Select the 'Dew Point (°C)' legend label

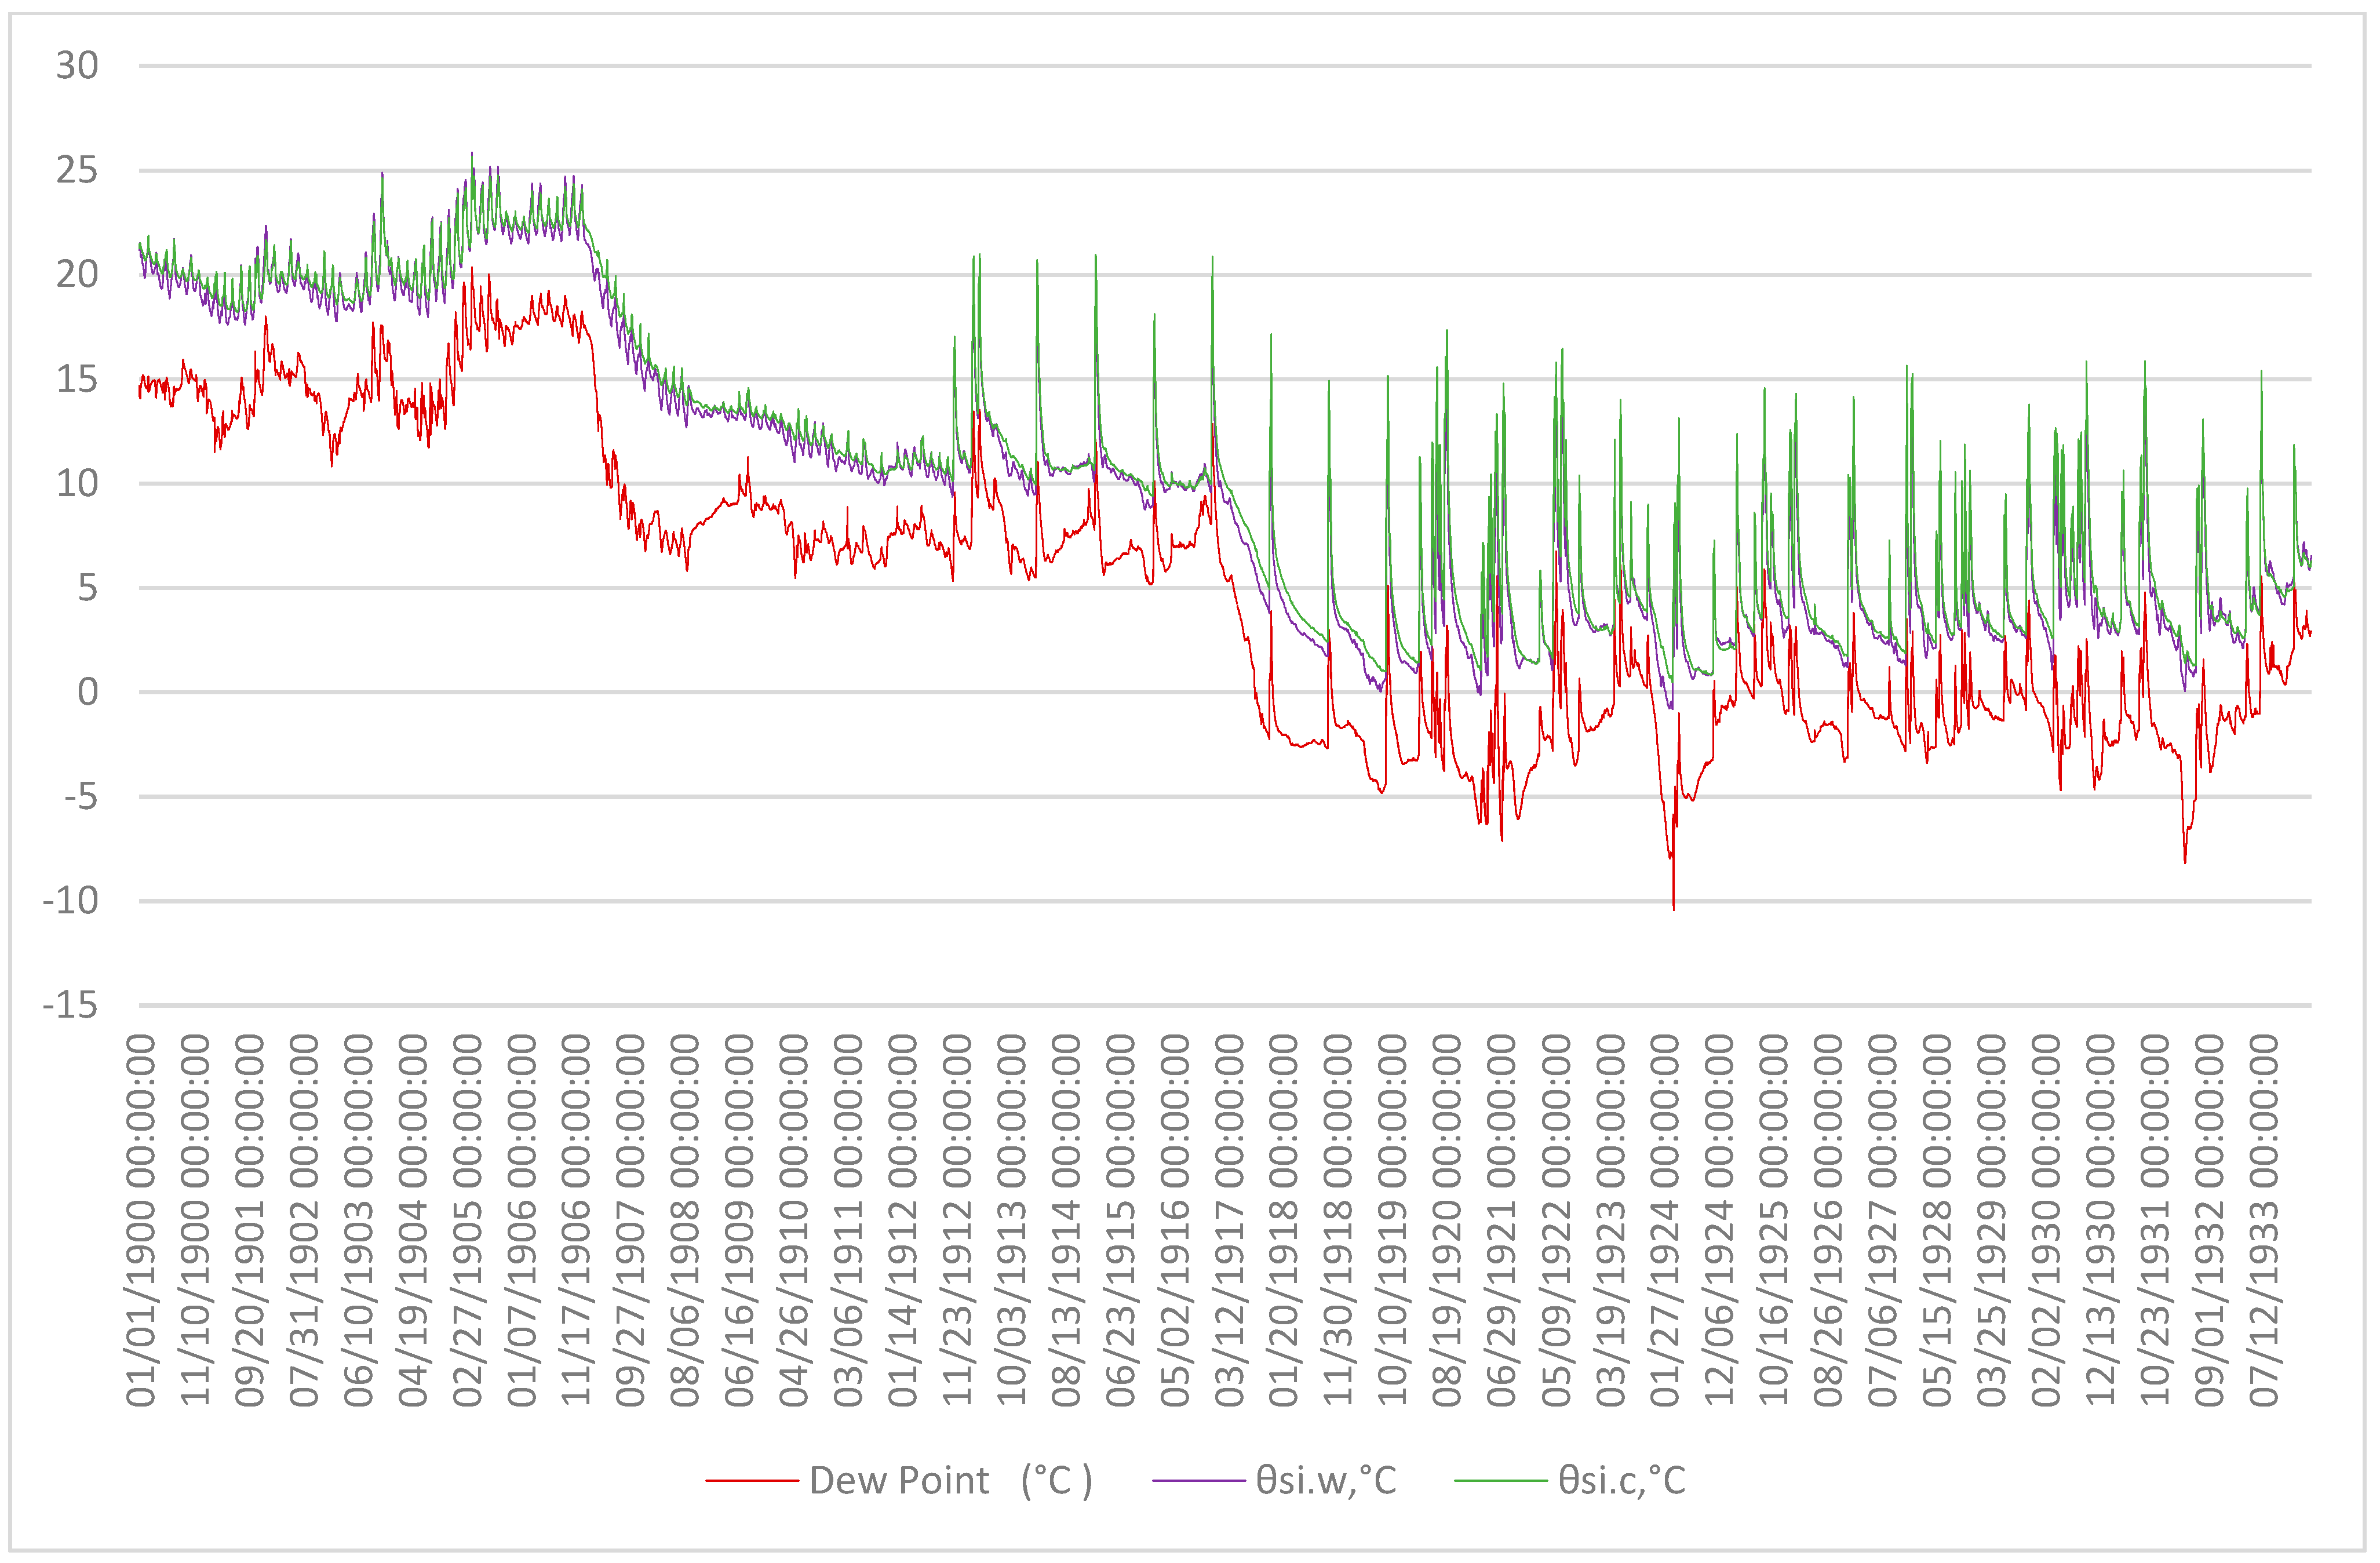950,1480
